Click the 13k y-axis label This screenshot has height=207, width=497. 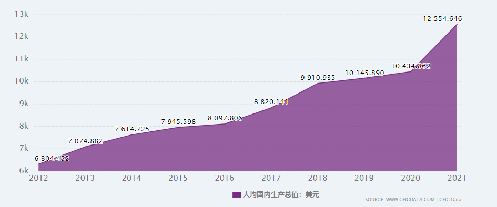pos(22,14)
